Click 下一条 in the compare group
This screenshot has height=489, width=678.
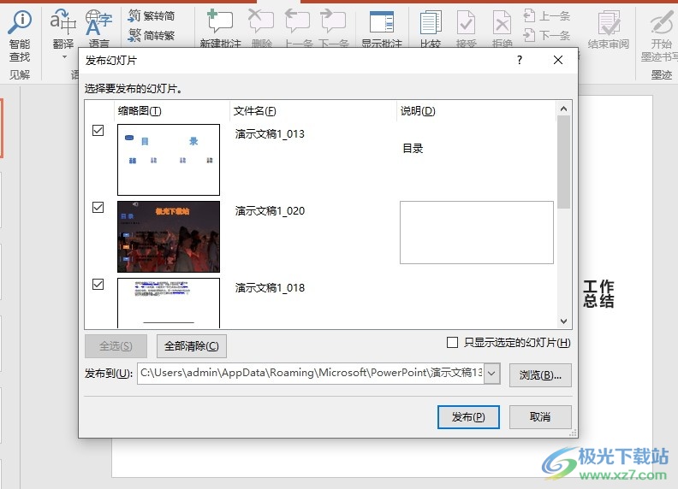(546, 35)
